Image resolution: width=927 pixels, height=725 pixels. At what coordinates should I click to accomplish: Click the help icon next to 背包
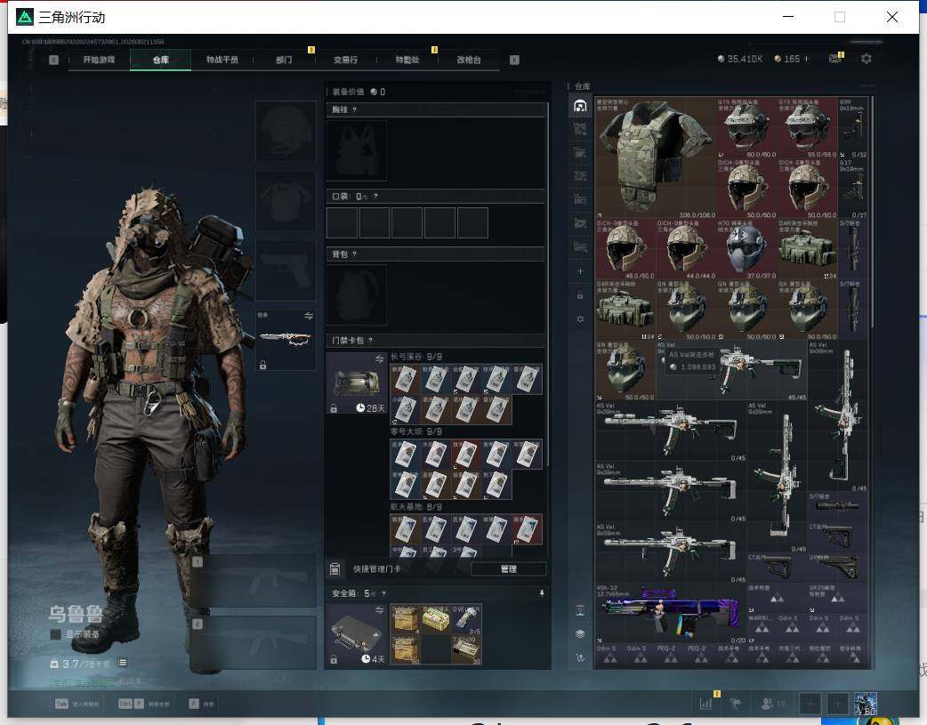click(354, 254)
